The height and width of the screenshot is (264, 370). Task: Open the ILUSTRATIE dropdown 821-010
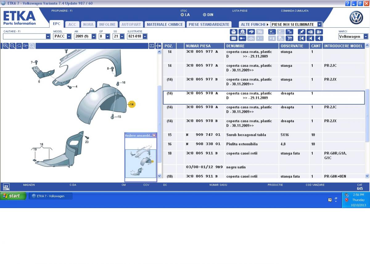(x=145, y=36)
